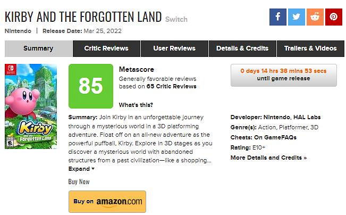Open Trailers & Videos tab

[310, 48]
